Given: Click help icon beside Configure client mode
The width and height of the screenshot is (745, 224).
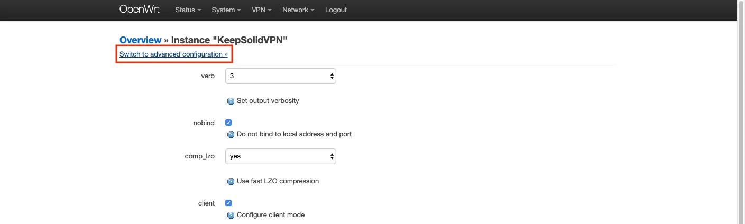Looking at the screenshot, I should point(231,216).
